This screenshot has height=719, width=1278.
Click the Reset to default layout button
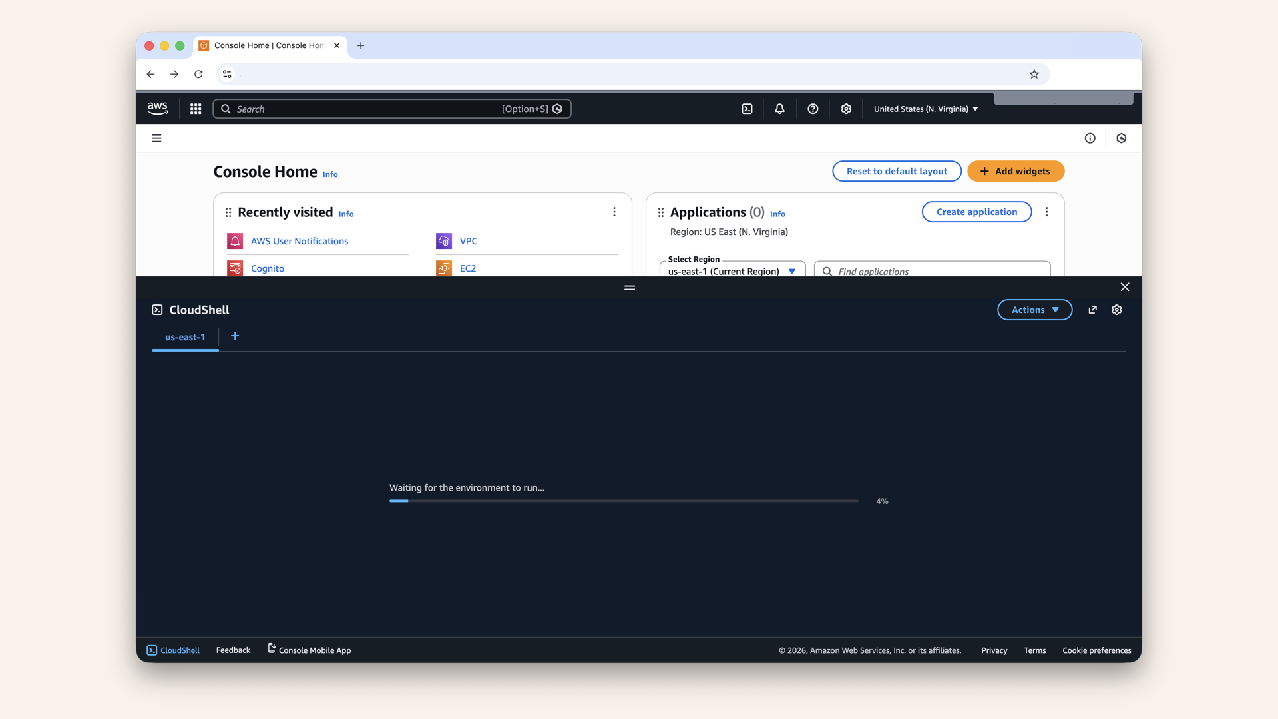(897, 171)
